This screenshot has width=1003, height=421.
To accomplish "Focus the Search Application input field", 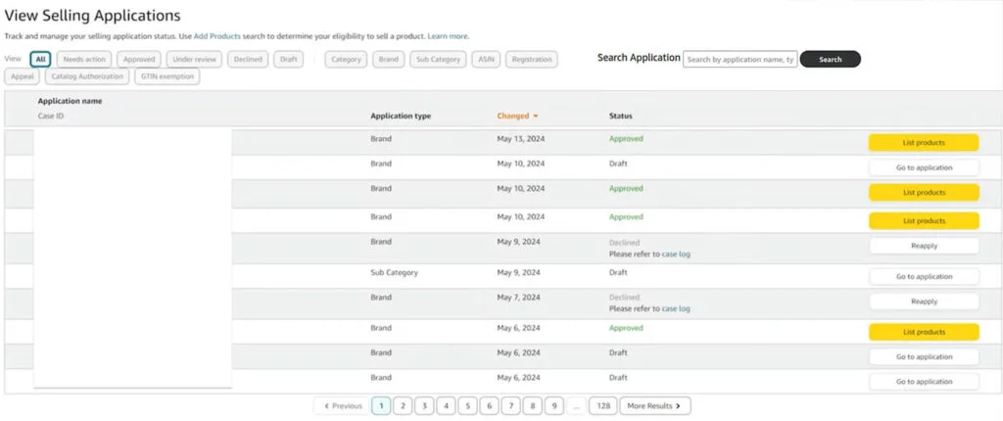I will tap(740, 60).
